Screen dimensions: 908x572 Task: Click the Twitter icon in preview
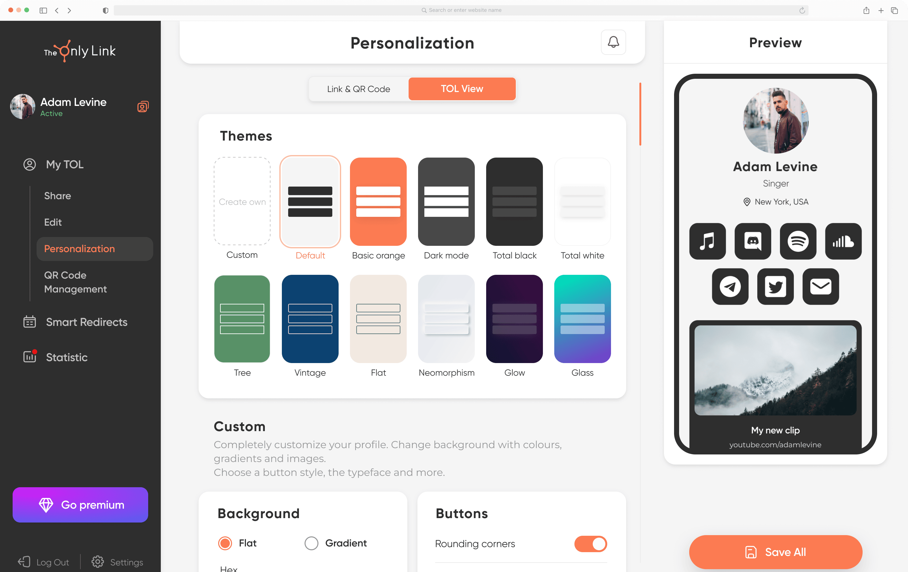click(776, 286)
